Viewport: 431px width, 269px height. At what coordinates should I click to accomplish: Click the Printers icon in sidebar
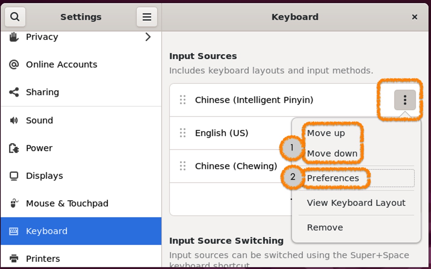pyautogui.click(x=14, y=258)
